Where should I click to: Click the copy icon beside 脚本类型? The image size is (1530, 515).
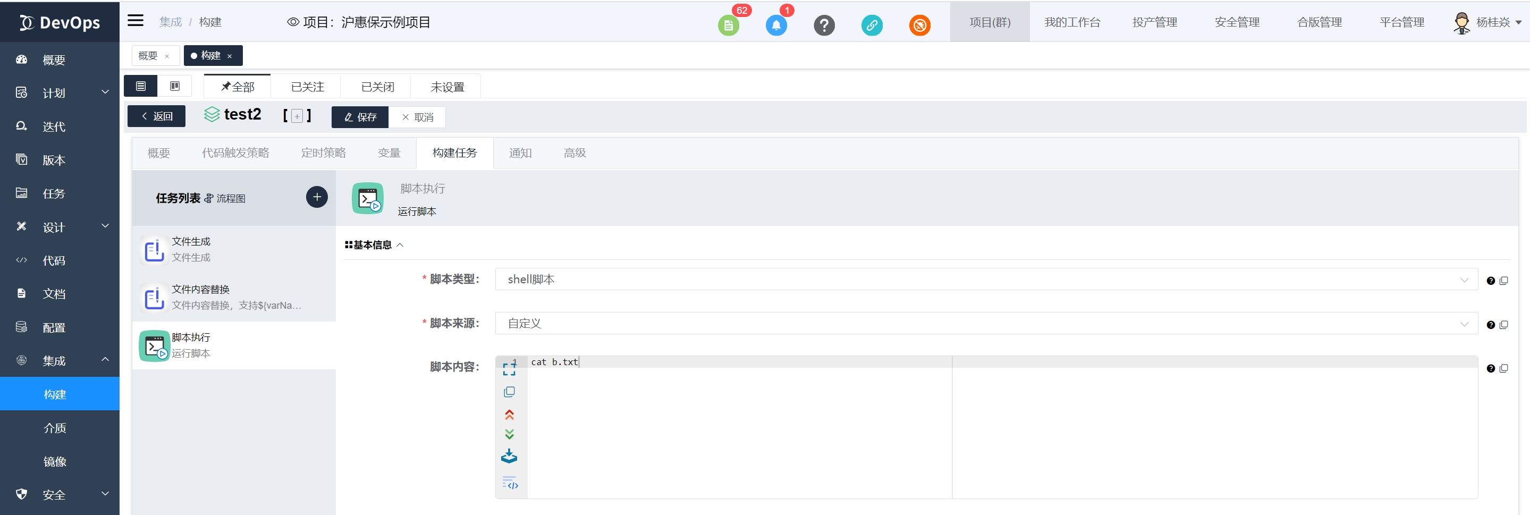point(1503,281)
